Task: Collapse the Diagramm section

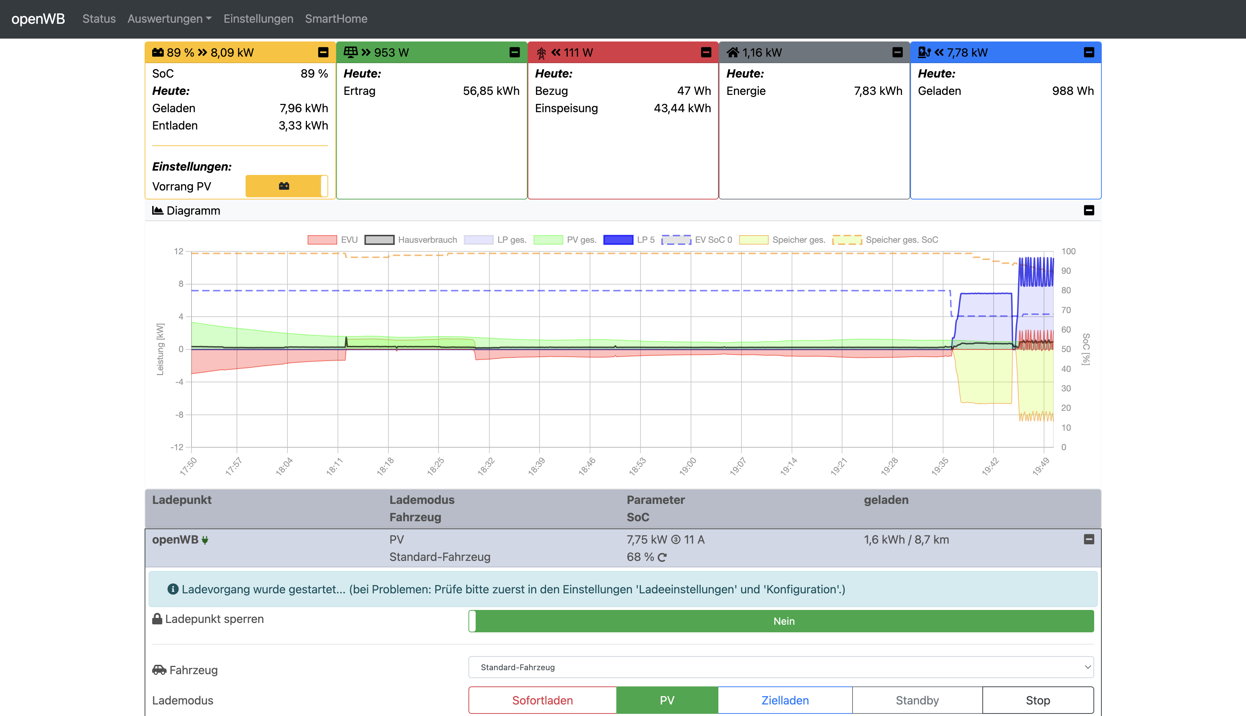Action: (1089, 211)
